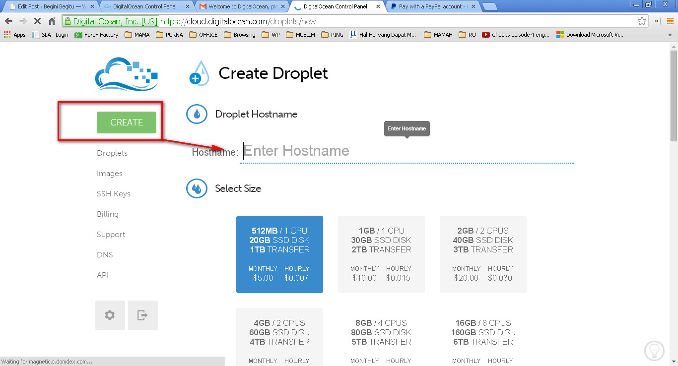Screen dimensions: 678x366
Task: Open the WP bookmarks folder
Action: point(271,35)
